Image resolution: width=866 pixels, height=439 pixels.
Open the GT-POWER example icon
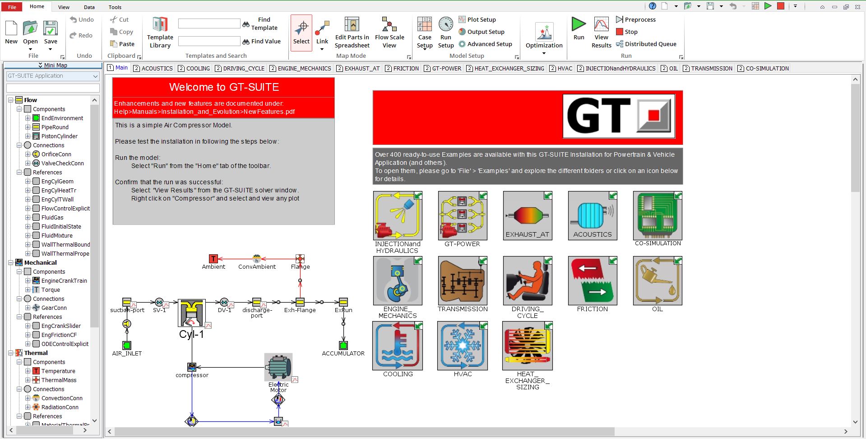[462, 215]
